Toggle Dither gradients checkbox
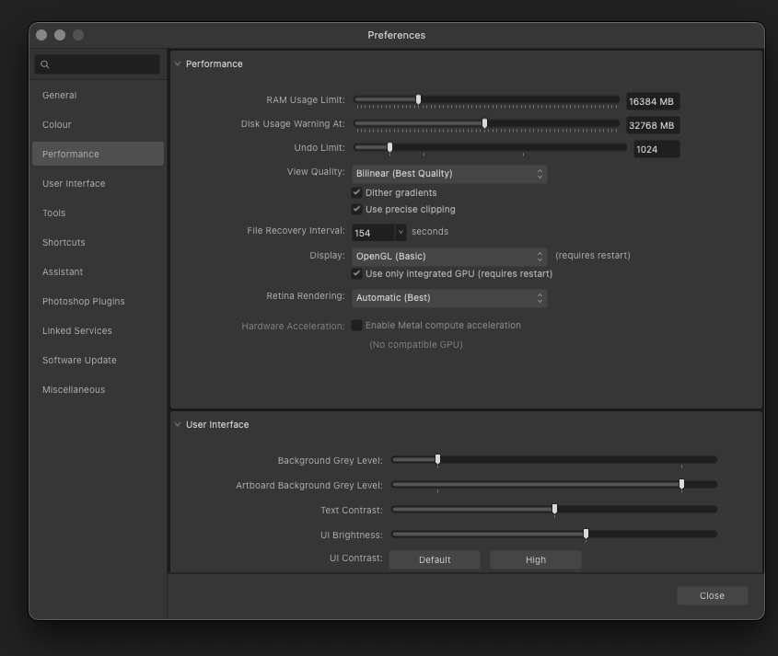The width and height of the screenshot is (778, 656). (357, 193)
